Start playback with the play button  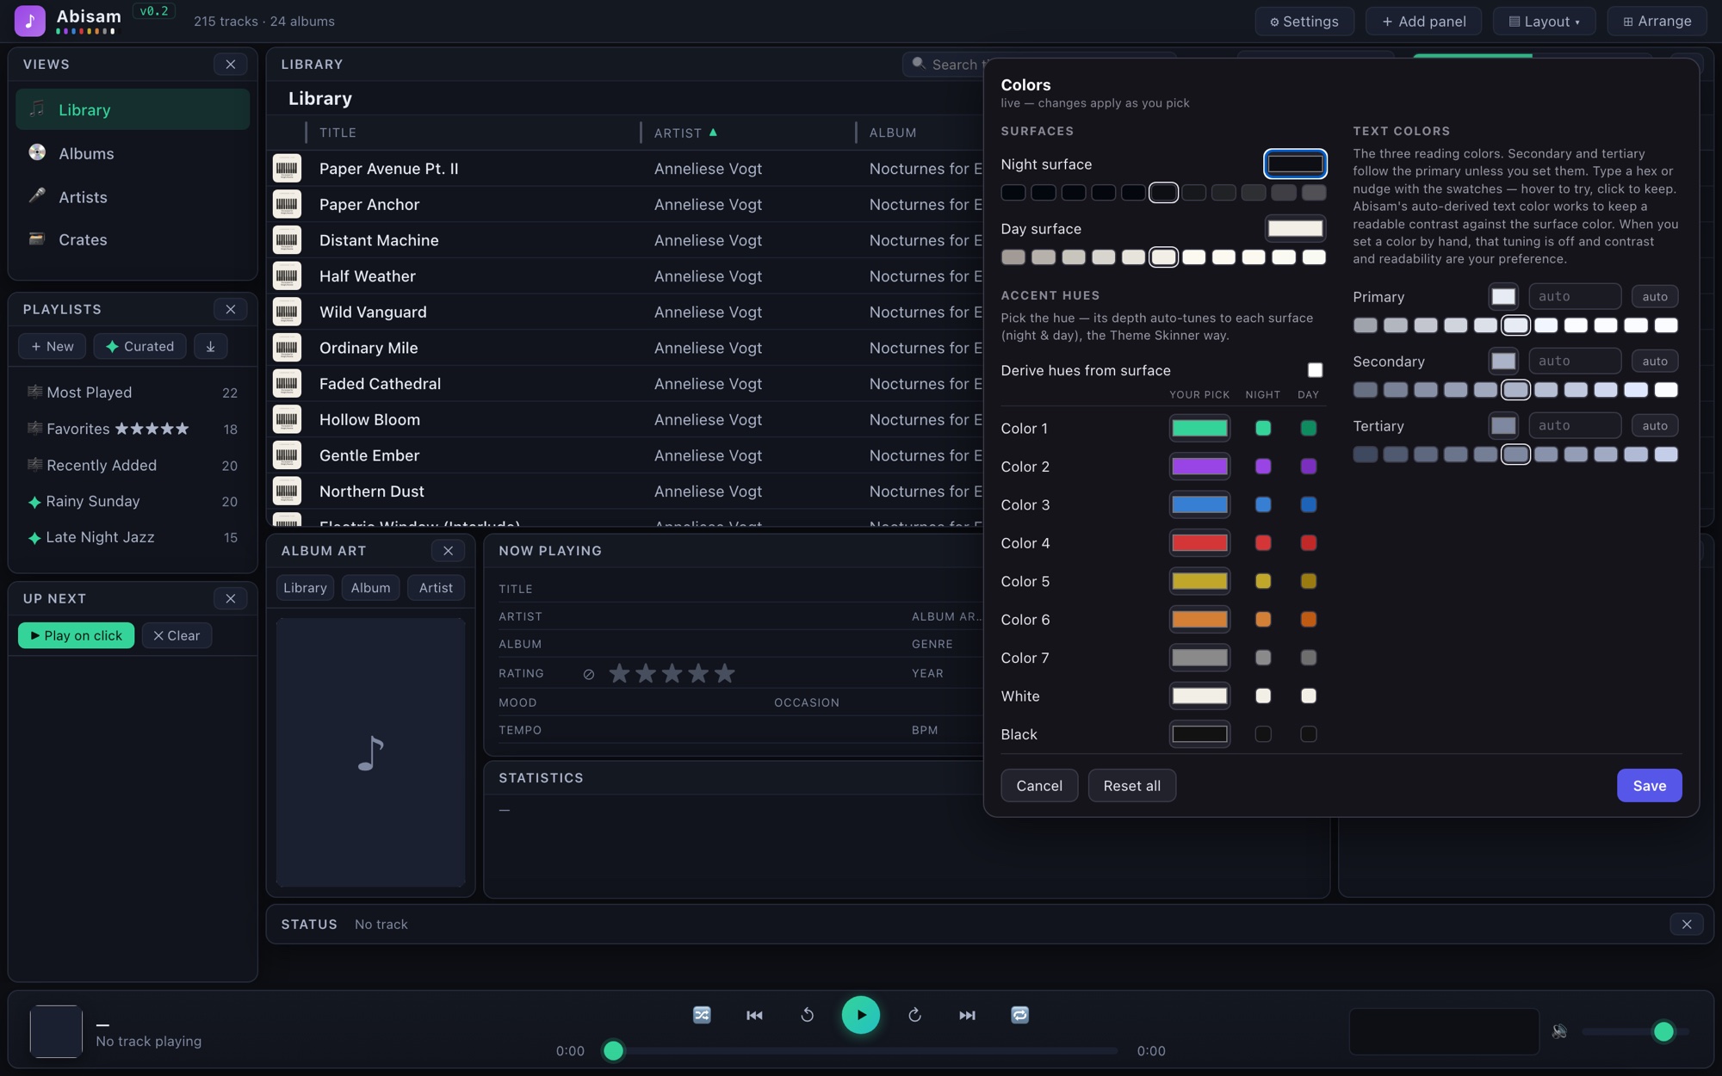[x=860, y=1015]
